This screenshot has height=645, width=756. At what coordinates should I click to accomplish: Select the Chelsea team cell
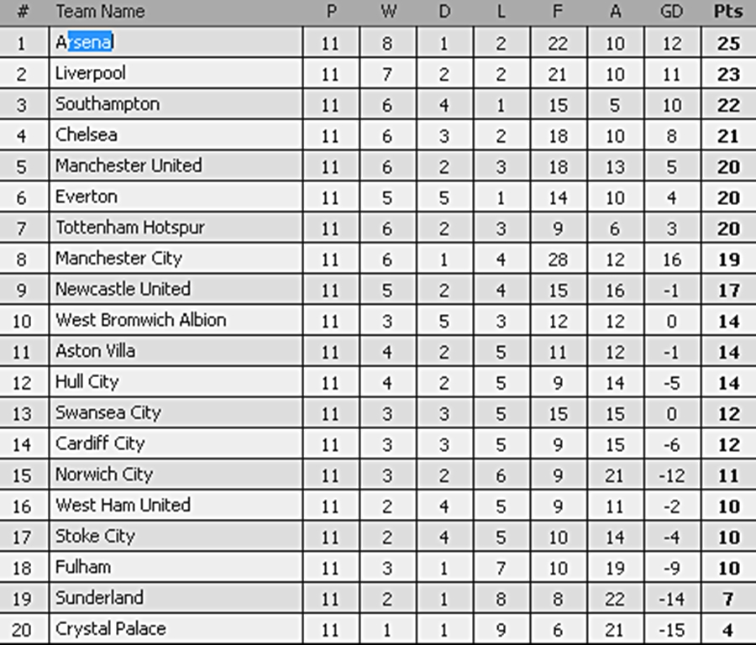click(176, 135)
